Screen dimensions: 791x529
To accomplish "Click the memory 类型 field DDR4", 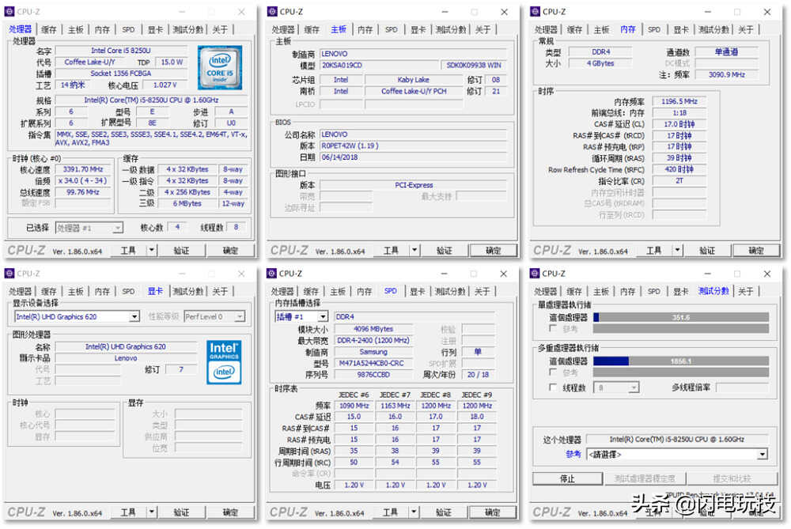I will pyautogui.click(x=600, y=51).
